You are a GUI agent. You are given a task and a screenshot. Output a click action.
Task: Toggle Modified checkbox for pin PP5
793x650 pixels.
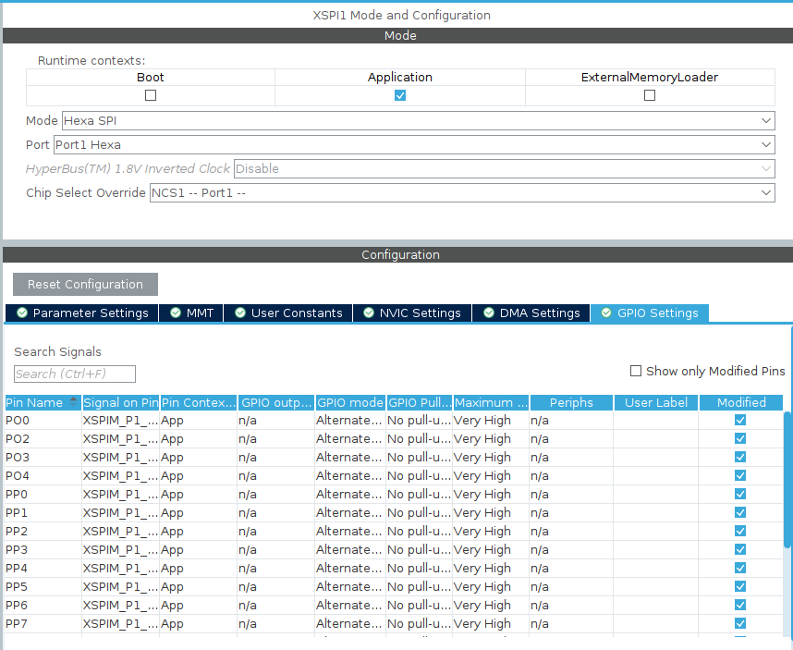point(740,586)
